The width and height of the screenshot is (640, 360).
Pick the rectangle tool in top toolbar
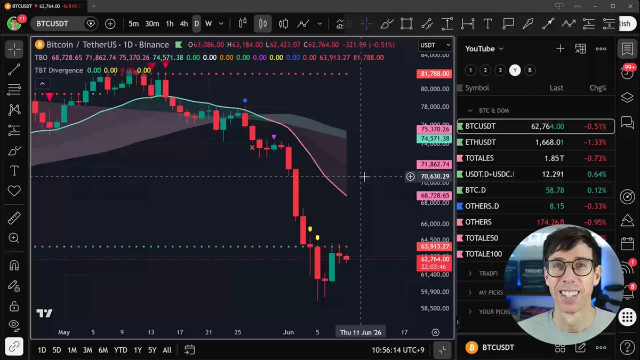406,23
